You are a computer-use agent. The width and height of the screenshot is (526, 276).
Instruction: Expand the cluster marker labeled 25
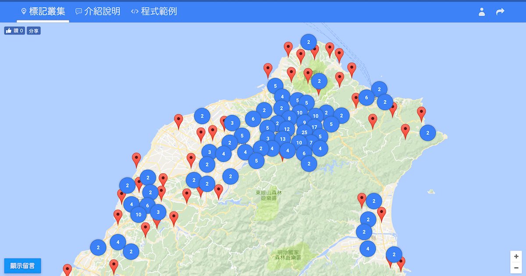tap(304, 132)
